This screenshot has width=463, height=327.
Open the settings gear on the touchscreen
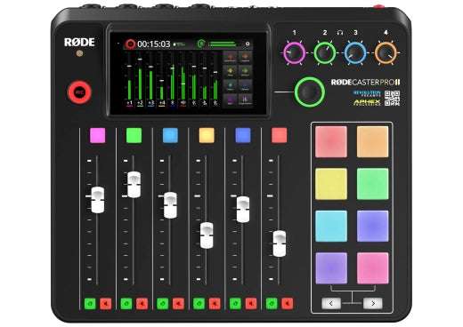tap(248, 44)
